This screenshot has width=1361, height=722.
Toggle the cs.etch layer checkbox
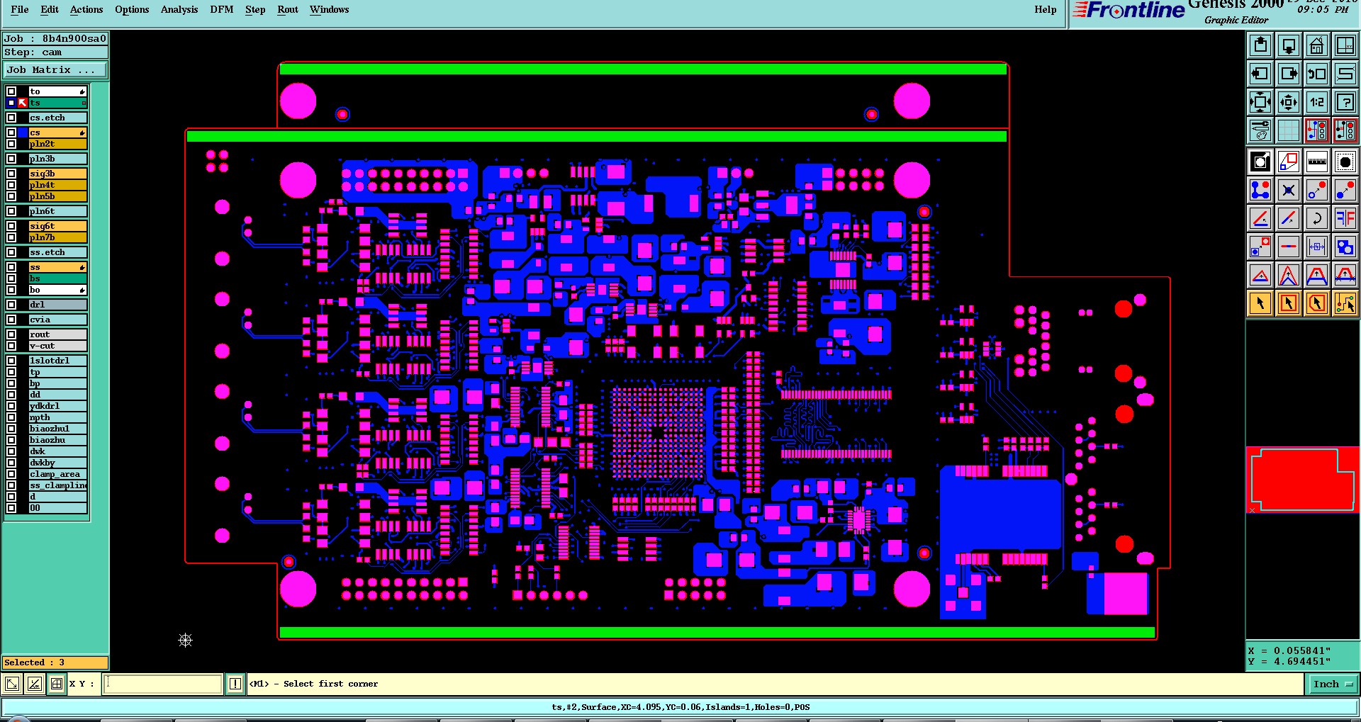[11, 118]
